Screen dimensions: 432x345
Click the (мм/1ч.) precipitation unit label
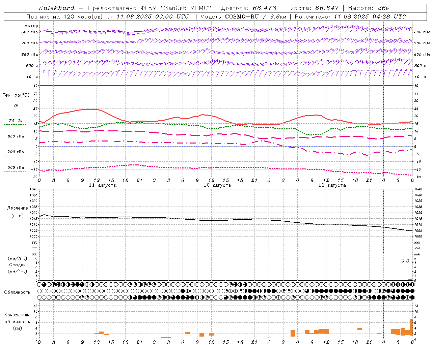(18, 271)
